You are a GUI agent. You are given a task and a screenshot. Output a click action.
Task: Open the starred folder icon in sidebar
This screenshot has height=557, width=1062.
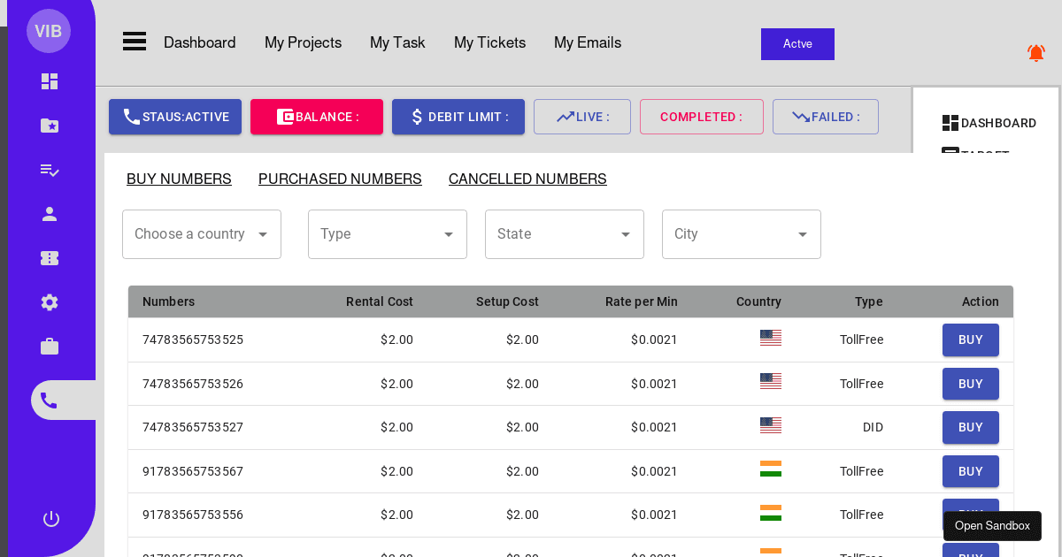pyautogui.click(x=50, y=126)
